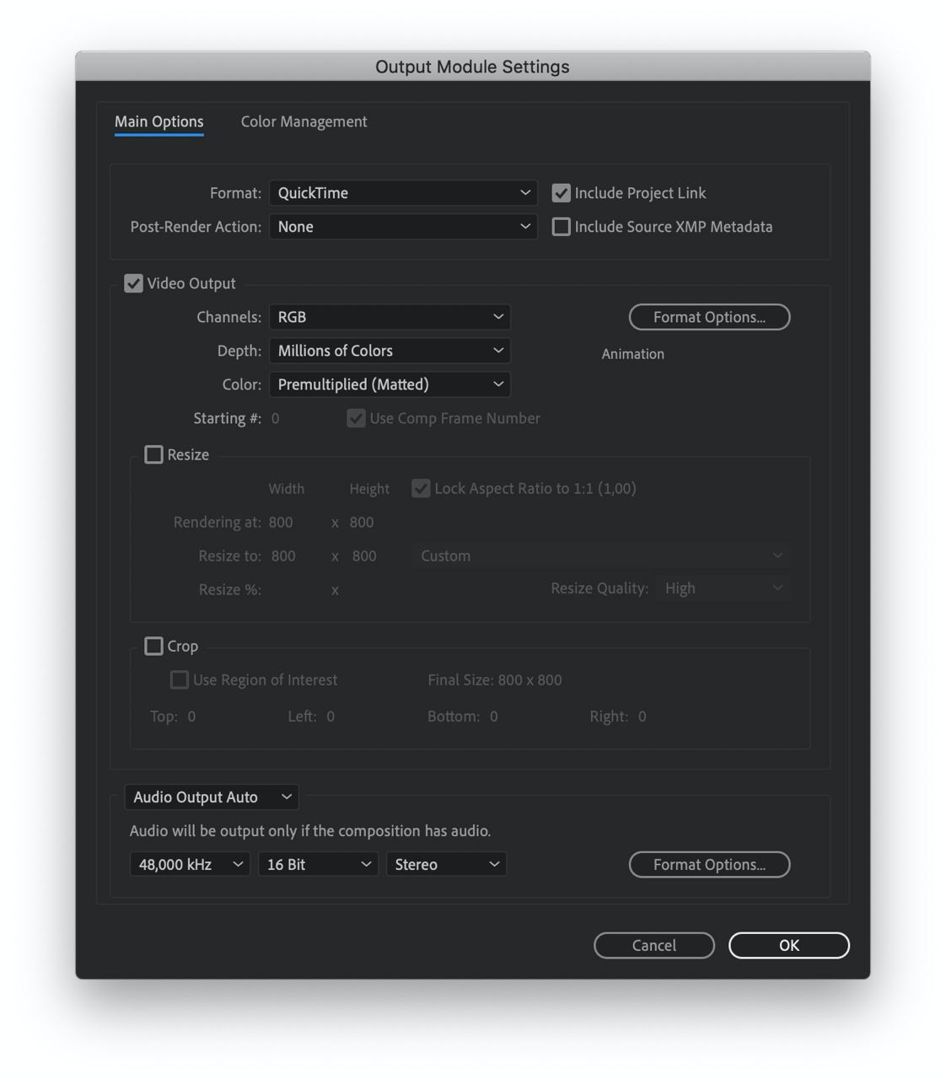
Task: Click the Rendering at width value 800
Action: [x=281, y=522]
